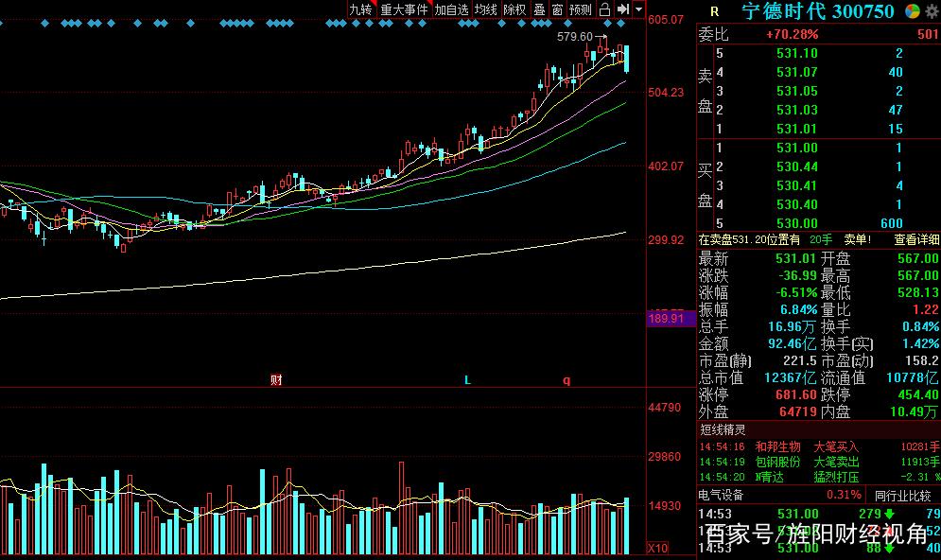
Task: Expand 预测 prediction options
Action: 580,9
